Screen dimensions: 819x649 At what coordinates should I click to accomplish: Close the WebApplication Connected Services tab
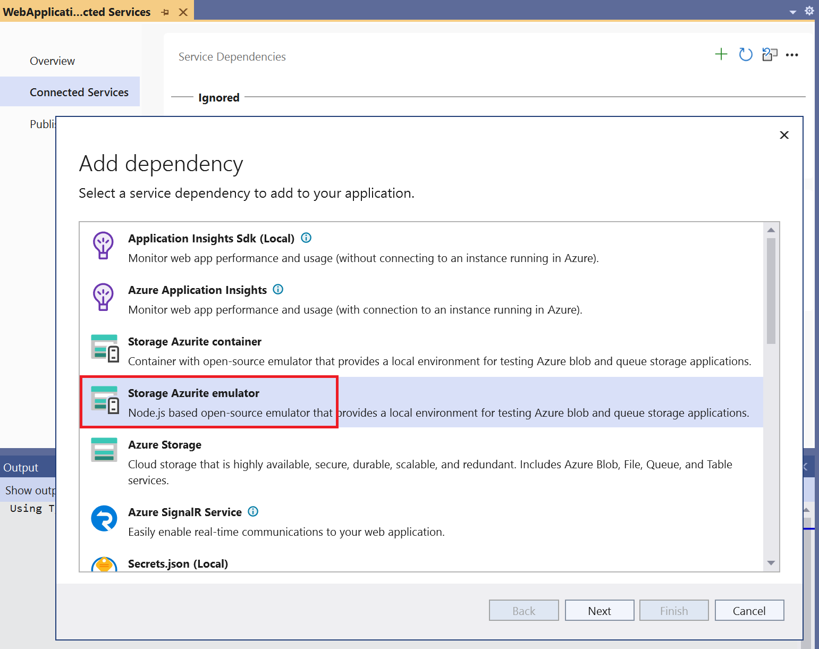tap(183, 12)
